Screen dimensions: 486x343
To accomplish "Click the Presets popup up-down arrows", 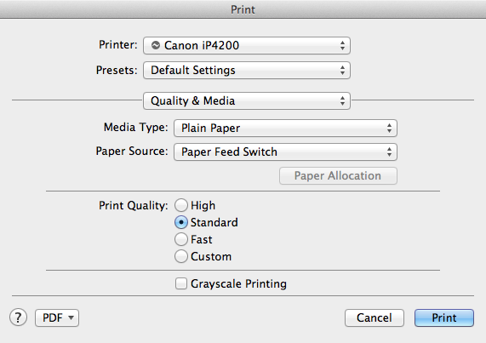I will pyautogui.click(x=342, y=70).
